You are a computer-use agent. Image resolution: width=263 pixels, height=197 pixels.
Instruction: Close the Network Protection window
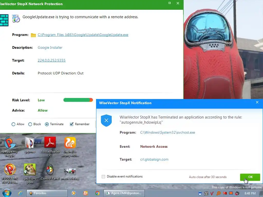point(178,3)
